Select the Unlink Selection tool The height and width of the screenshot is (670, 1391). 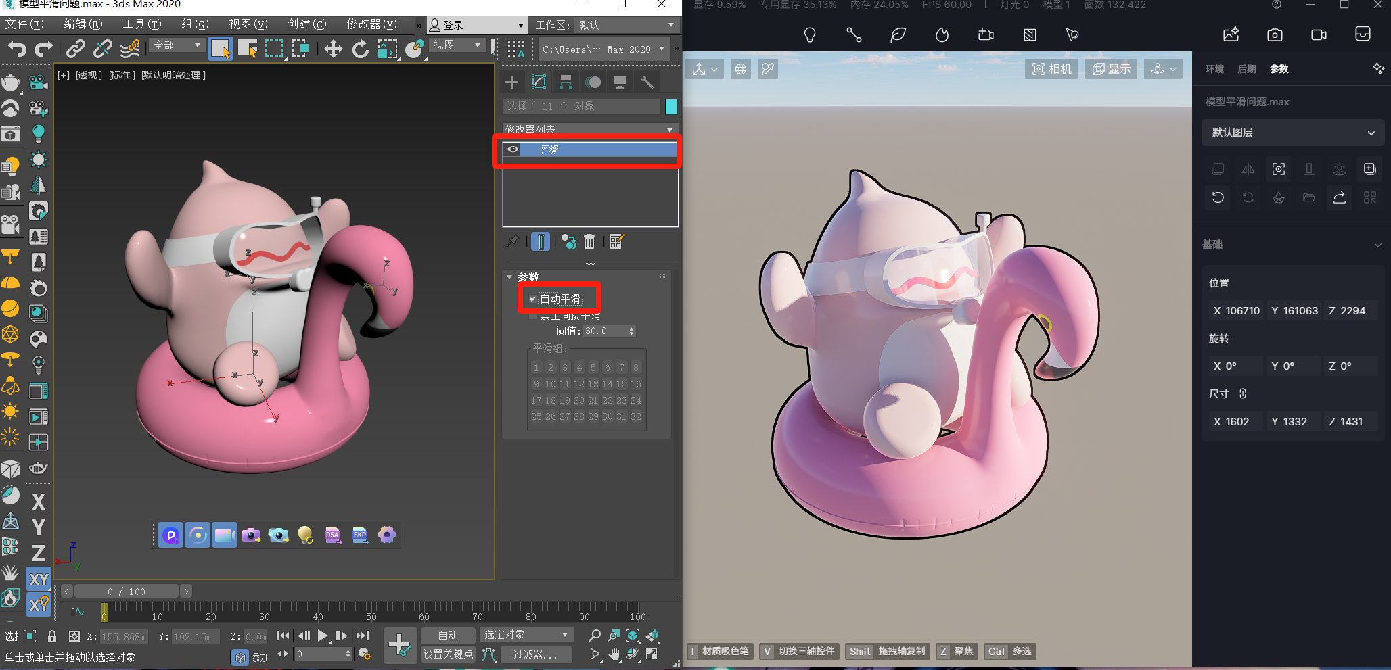tap(102, 49)
